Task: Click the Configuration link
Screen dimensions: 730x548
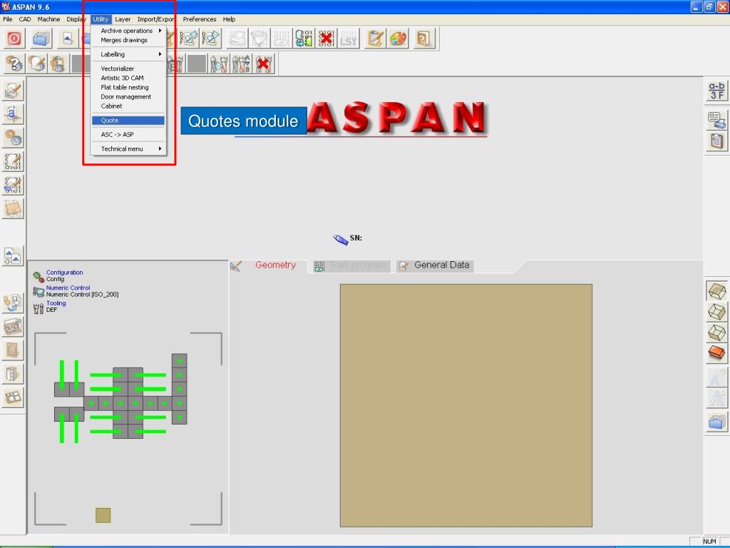Action: 64,273
